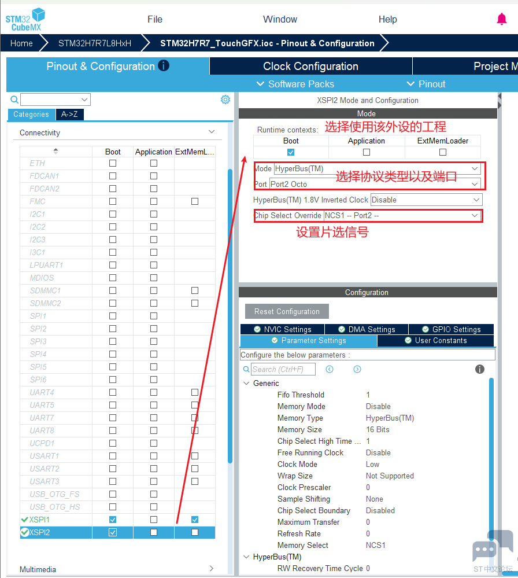
Task: Click the check icon beside XSPI2
Action: tap(25, 532)
